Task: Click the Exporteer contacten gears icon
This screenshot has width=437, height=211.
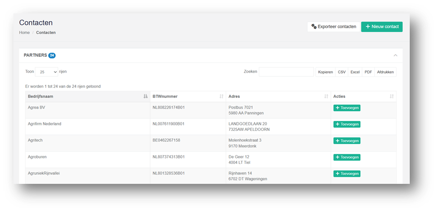Action: 314,27
